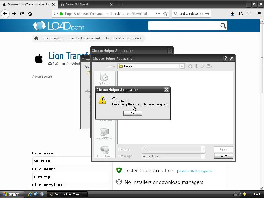The image size is (264, 198).
Task: Click the file dialog Back arrow icon
Action: coord(191,66)
